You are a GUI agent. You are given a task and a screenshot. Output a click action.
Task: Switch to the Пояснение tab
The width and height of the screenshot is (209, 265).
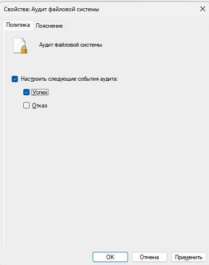tap(49, 26)
